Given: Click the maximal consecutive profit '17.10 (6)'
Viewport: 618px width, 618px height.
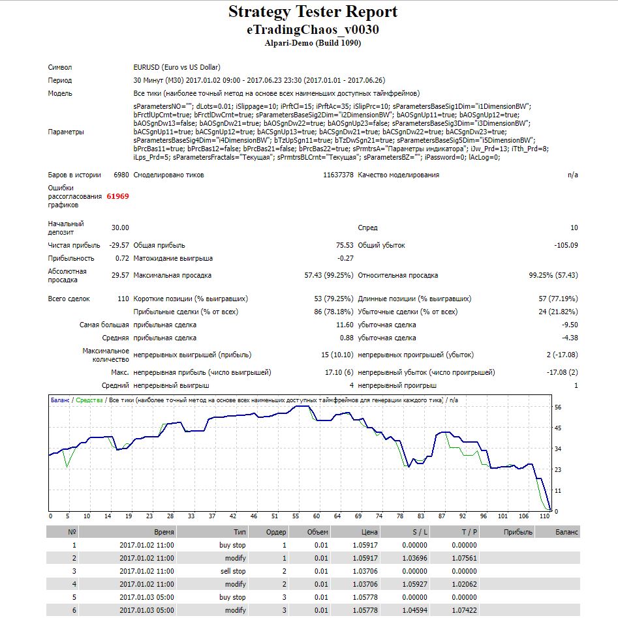Looking at the screenshot, I should [x=339, y=372].
